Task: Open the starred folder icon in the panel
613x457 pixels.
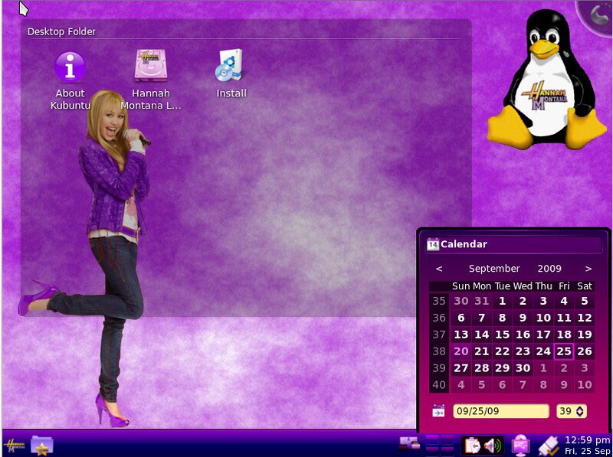Action: point(42,446)
